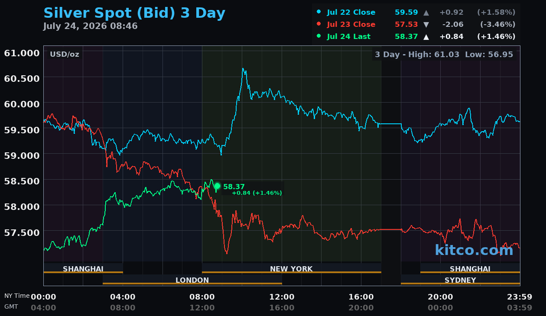Click the up arrow beside 58.37 in legend
This screenshot has height=316, width=546.
tap(426, 37)
